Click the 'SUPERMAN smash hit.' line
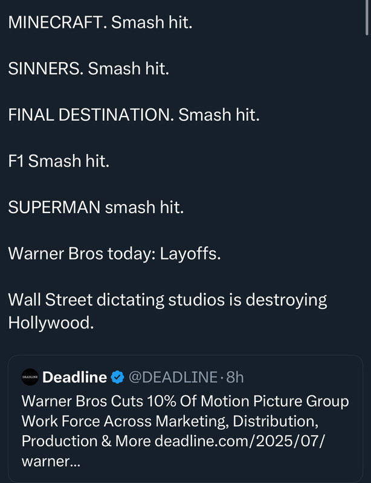 coord(96,207)
